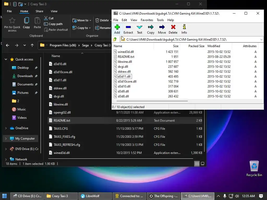The image size is (267, 200).
Task: Click the Explorer Delete button
Action: [103, 20]
